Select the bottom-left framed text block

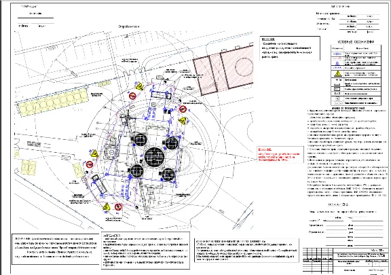(56, 249)
